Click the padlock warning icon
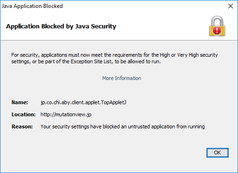Viewport: 238px width, 173px height. (217, 26)
